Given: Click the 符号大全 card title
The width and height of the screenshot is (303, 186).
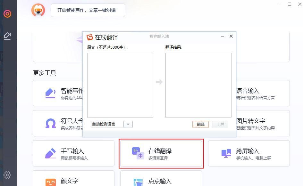Looking at the screenshot, I should 72,121.
